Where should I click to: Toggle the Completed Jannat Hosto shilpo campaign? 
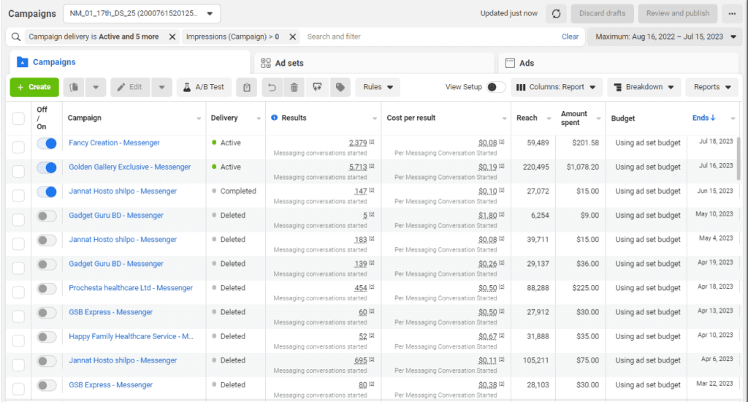click(47, 192)
